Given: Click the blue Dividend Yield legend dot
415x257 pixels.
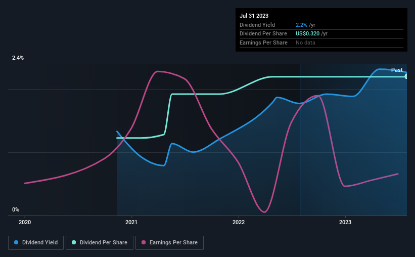Looking at the screenshot, I should click(16, 242).
